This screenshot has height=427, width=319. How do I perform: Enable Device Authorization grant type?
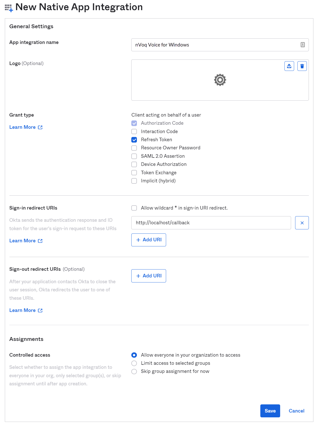pos(134,164)
